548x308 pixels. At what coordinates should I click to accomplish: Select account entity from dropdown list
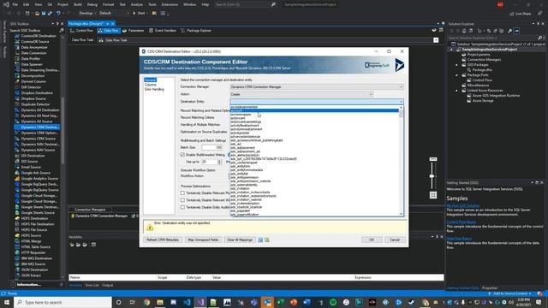point(314,110)
